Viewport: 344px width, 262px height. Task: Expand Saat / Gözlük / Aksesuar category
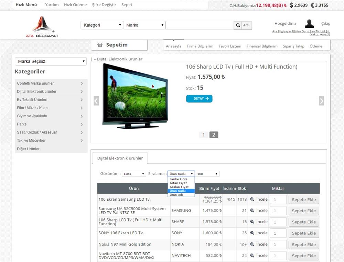click(82, 132)
